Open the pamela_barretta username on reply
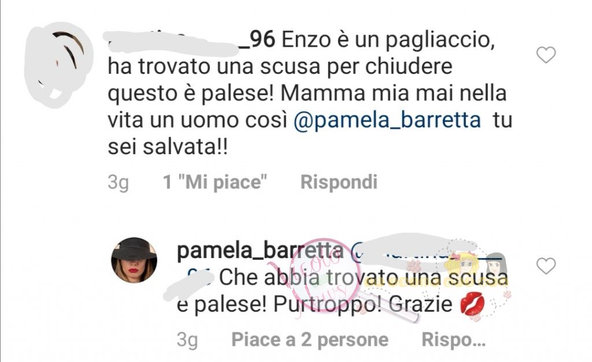The width and height of the screenshot is (592, 362). pos(260,252)
